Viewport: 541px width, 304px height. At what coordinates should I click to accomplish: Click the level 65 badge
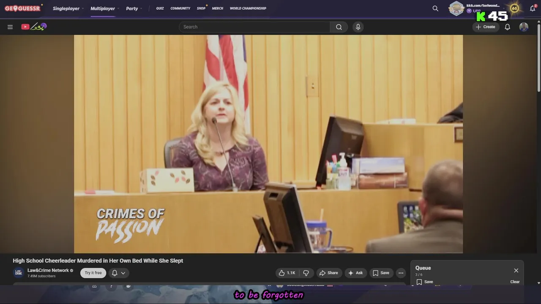[x=514, y=8]
